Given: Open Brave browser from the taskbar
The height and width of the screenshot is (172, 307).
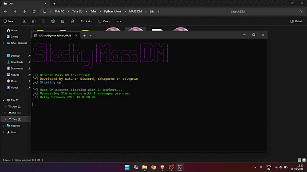Looking at the screenshot, I should (x=162, y=167).
